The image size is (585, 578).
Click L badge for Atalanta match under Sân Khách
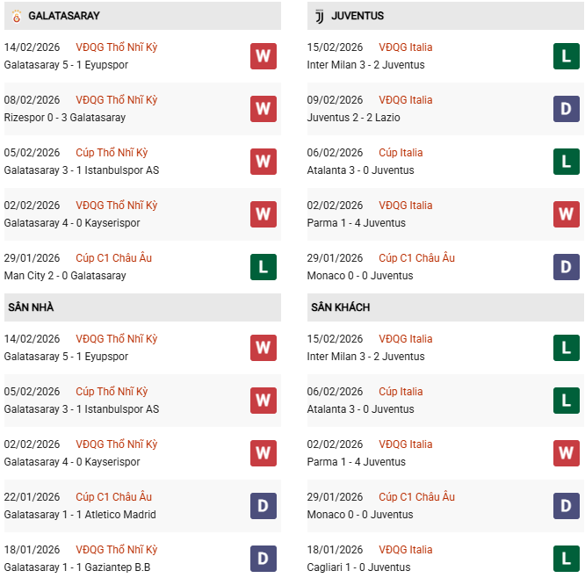567,401
